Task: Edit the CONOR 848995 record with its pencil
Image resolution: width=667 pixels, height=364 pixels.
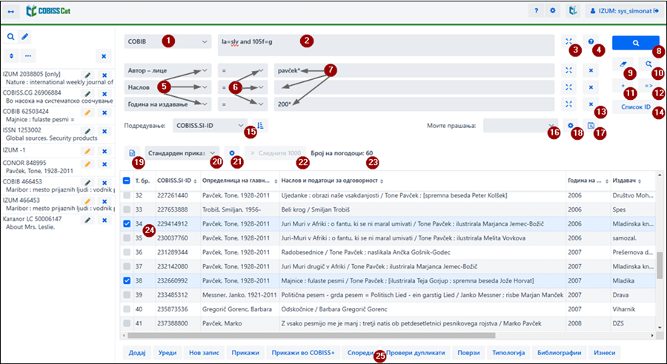Action: [x=87, y=164]
